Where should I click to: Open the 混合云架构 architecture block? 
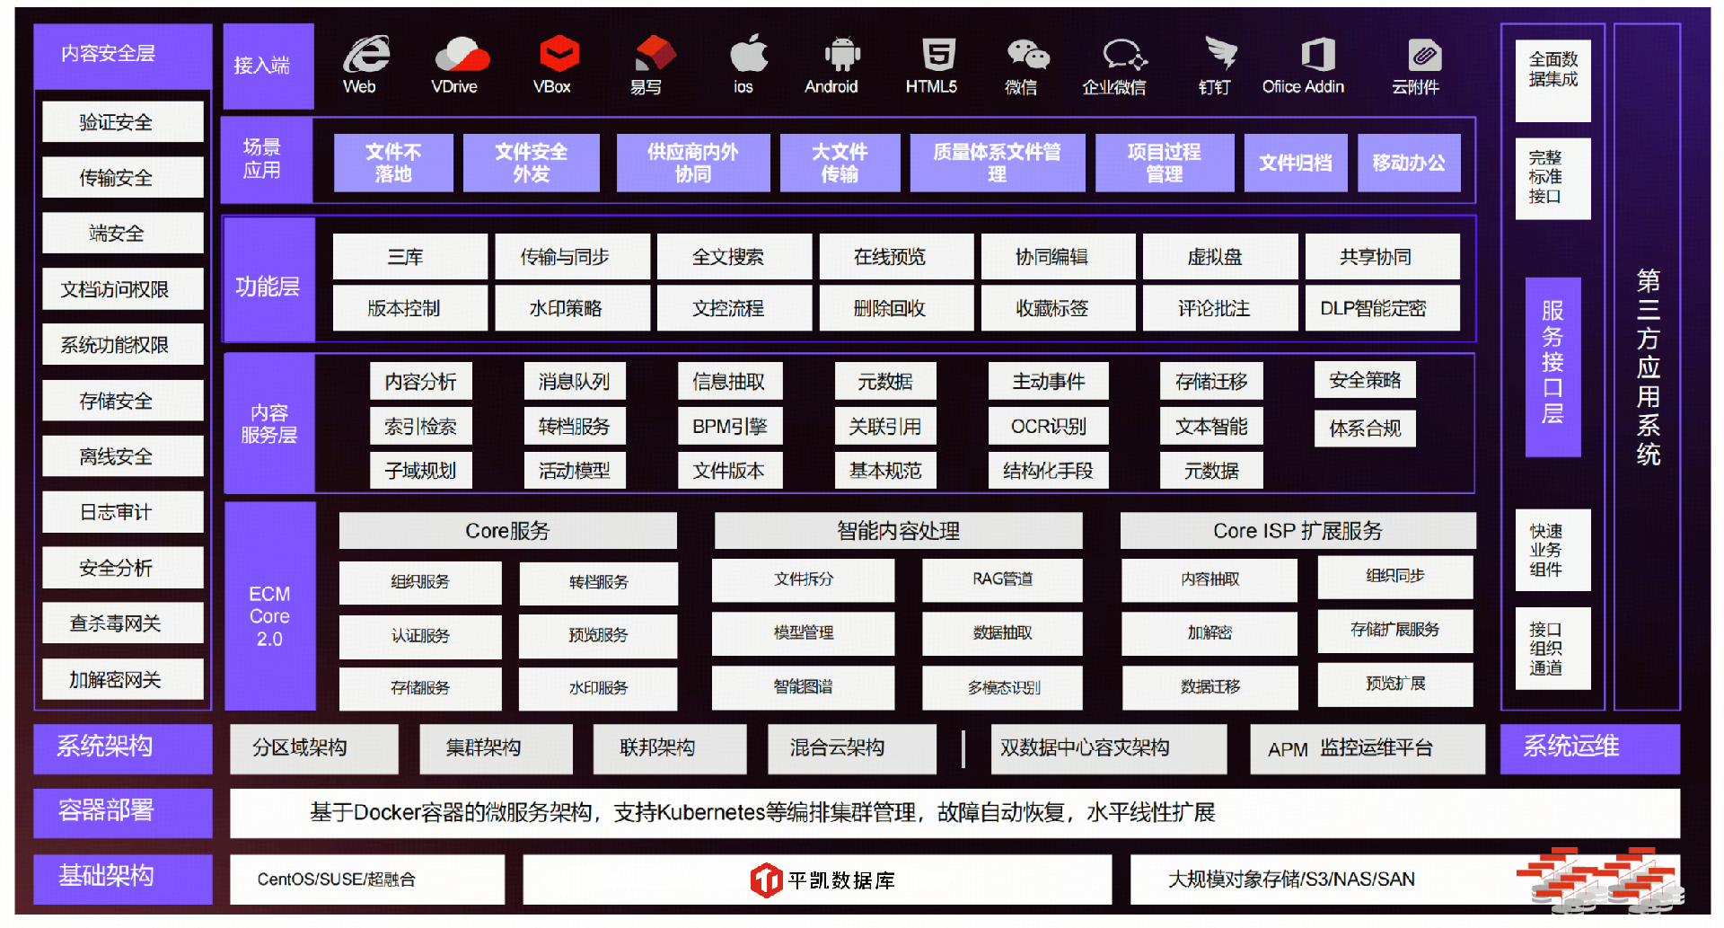(x=850, y=748)
